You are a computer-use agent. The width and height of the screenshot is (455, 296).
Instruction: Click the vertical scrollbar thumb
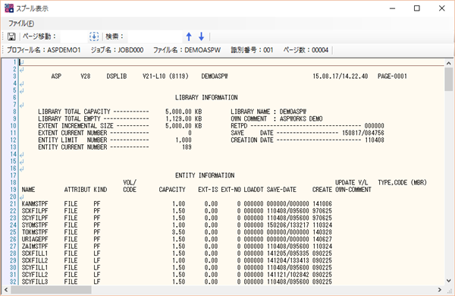[x=449, y=79]
